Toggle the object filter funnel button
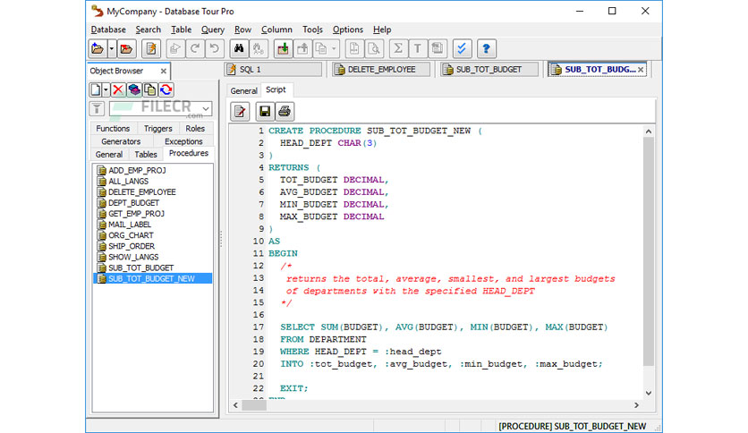 click(97, 109)
